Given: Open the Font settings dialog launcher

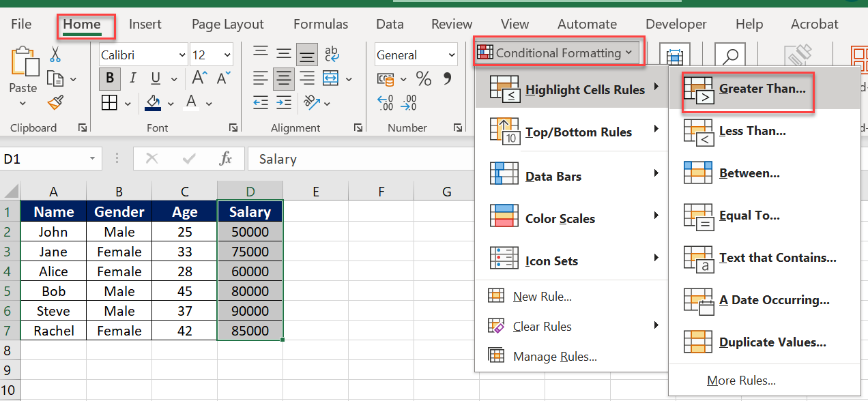Looking at the screenshot, I should pos(233,128).
